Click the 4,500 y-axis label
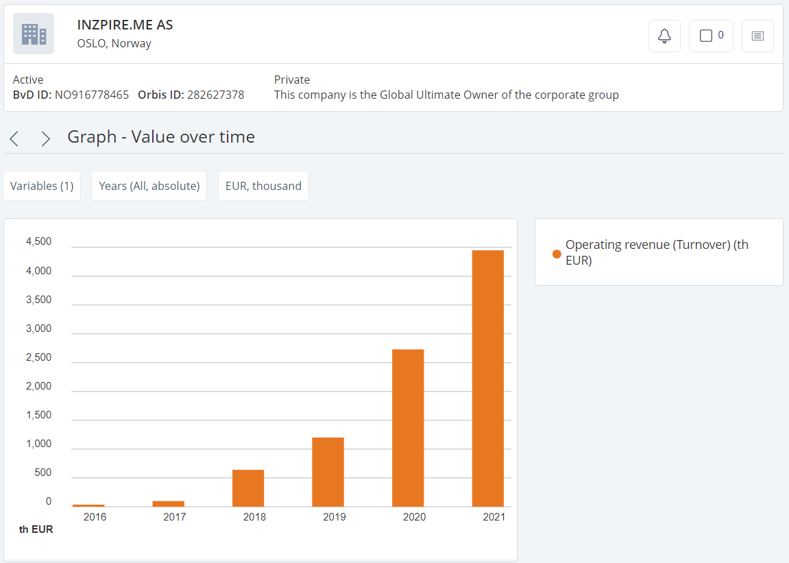The height and width of the screenshot is (563, 789). coord(39,241)
